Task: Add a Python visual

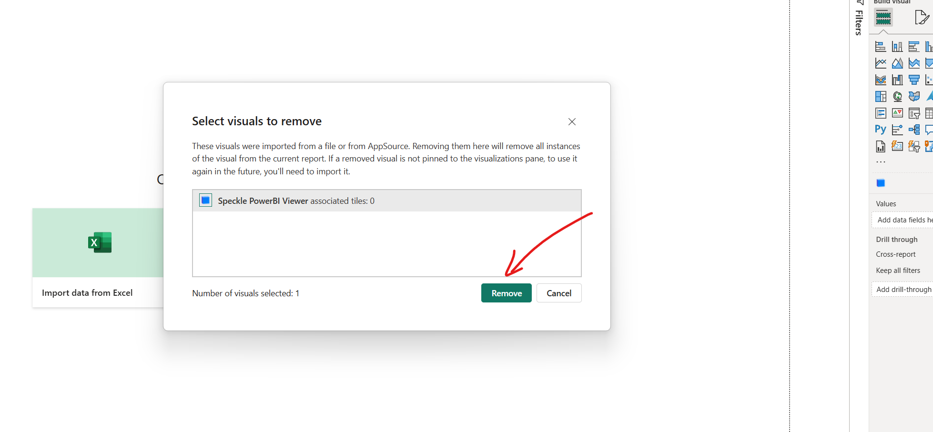Action: (x=881, y=130)
